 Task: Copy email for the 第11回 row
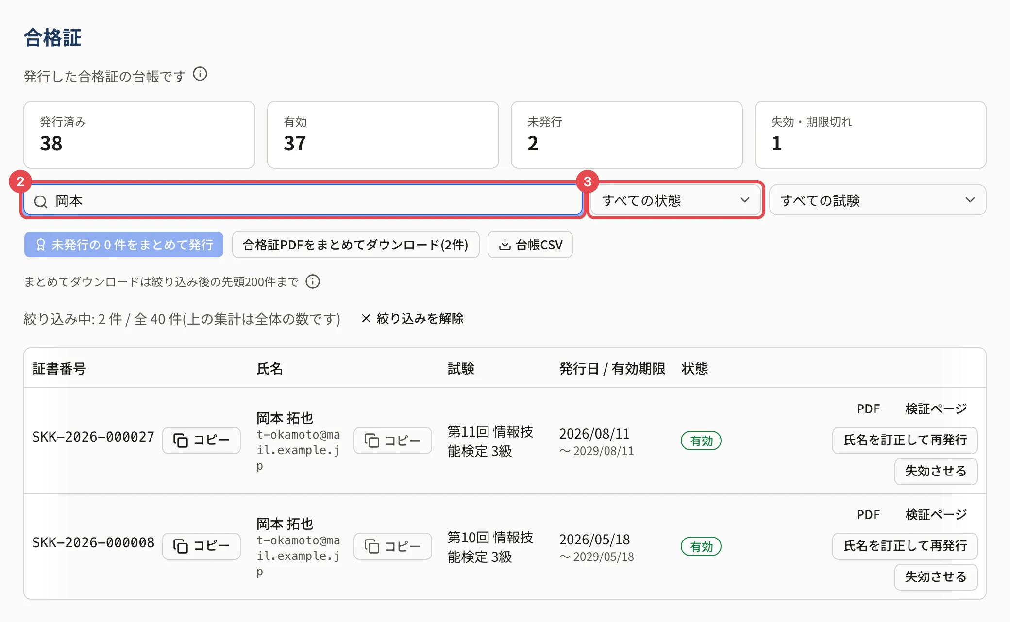pos(393,441)
